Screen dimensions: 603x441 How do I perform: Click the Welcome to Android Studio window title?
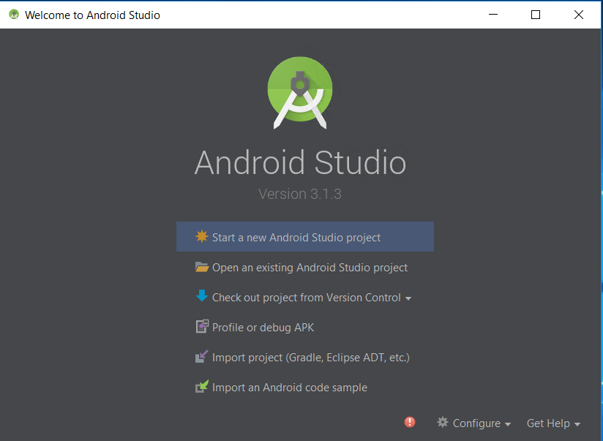92,15
